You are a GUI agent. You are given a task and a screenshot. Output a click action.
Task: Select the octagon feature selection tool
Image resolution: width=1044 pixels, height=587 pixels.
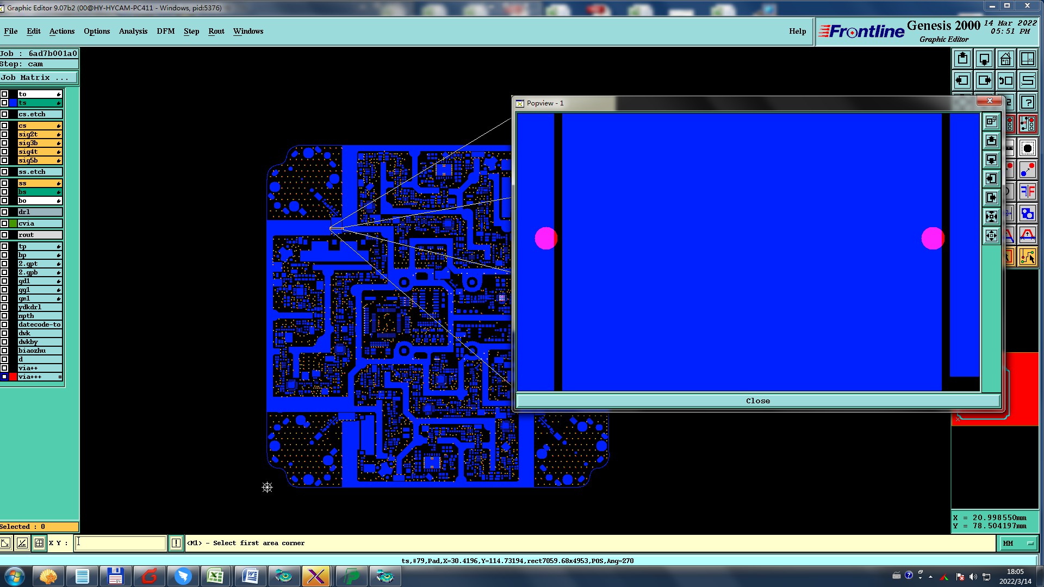(x=1027, y=148)
